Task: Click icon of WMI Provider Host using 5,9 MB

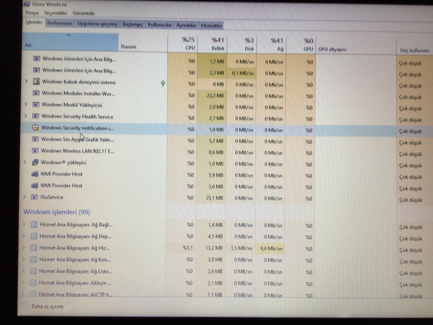Action: [35, 174]
